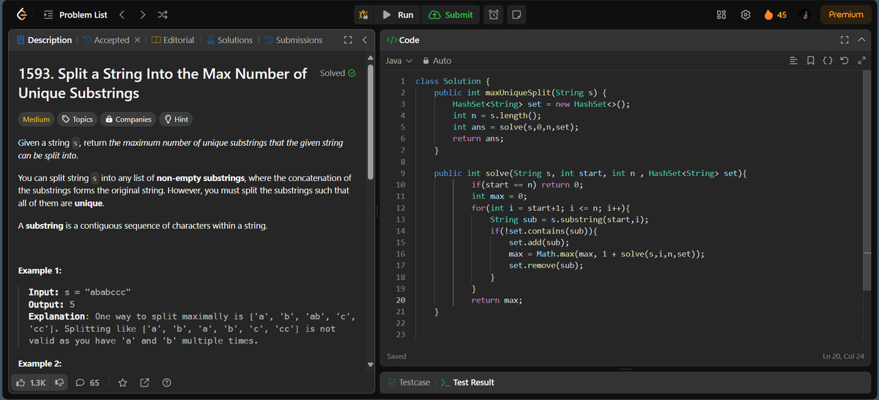Image resolution: width=879 pixels, height=400 pixels.
Task: Click the Solved status badge
Action: point(338,73)
